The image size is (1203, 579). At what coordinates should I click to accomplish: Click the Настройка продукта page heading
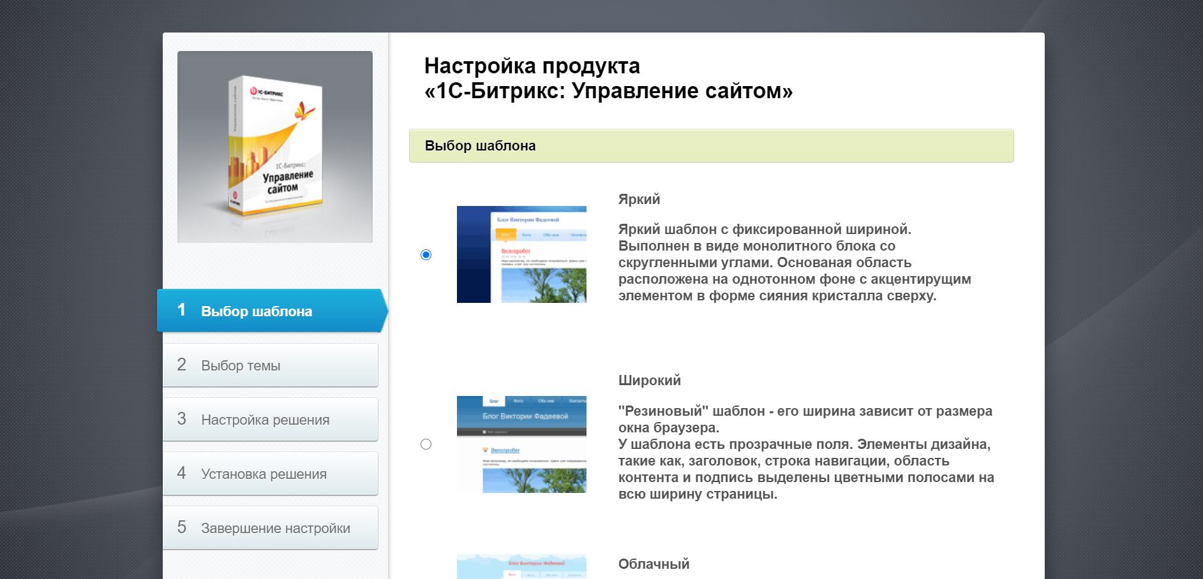click(x=608, y=78)
